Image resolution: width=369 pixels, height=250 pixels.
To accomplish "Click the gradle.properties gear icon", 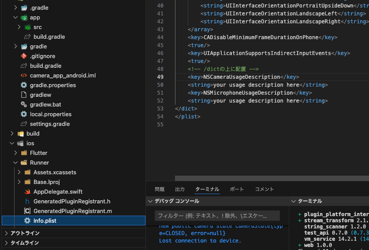I will coord(24,85).
